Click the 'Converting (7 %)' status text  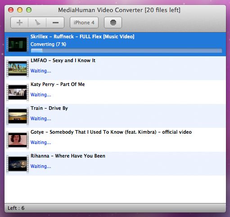pyautogui.click(x=48, y=44)
